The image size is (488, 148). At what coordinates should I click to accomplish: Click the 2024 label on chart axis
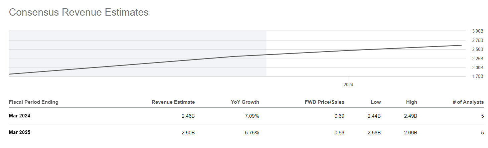point(348,85)
